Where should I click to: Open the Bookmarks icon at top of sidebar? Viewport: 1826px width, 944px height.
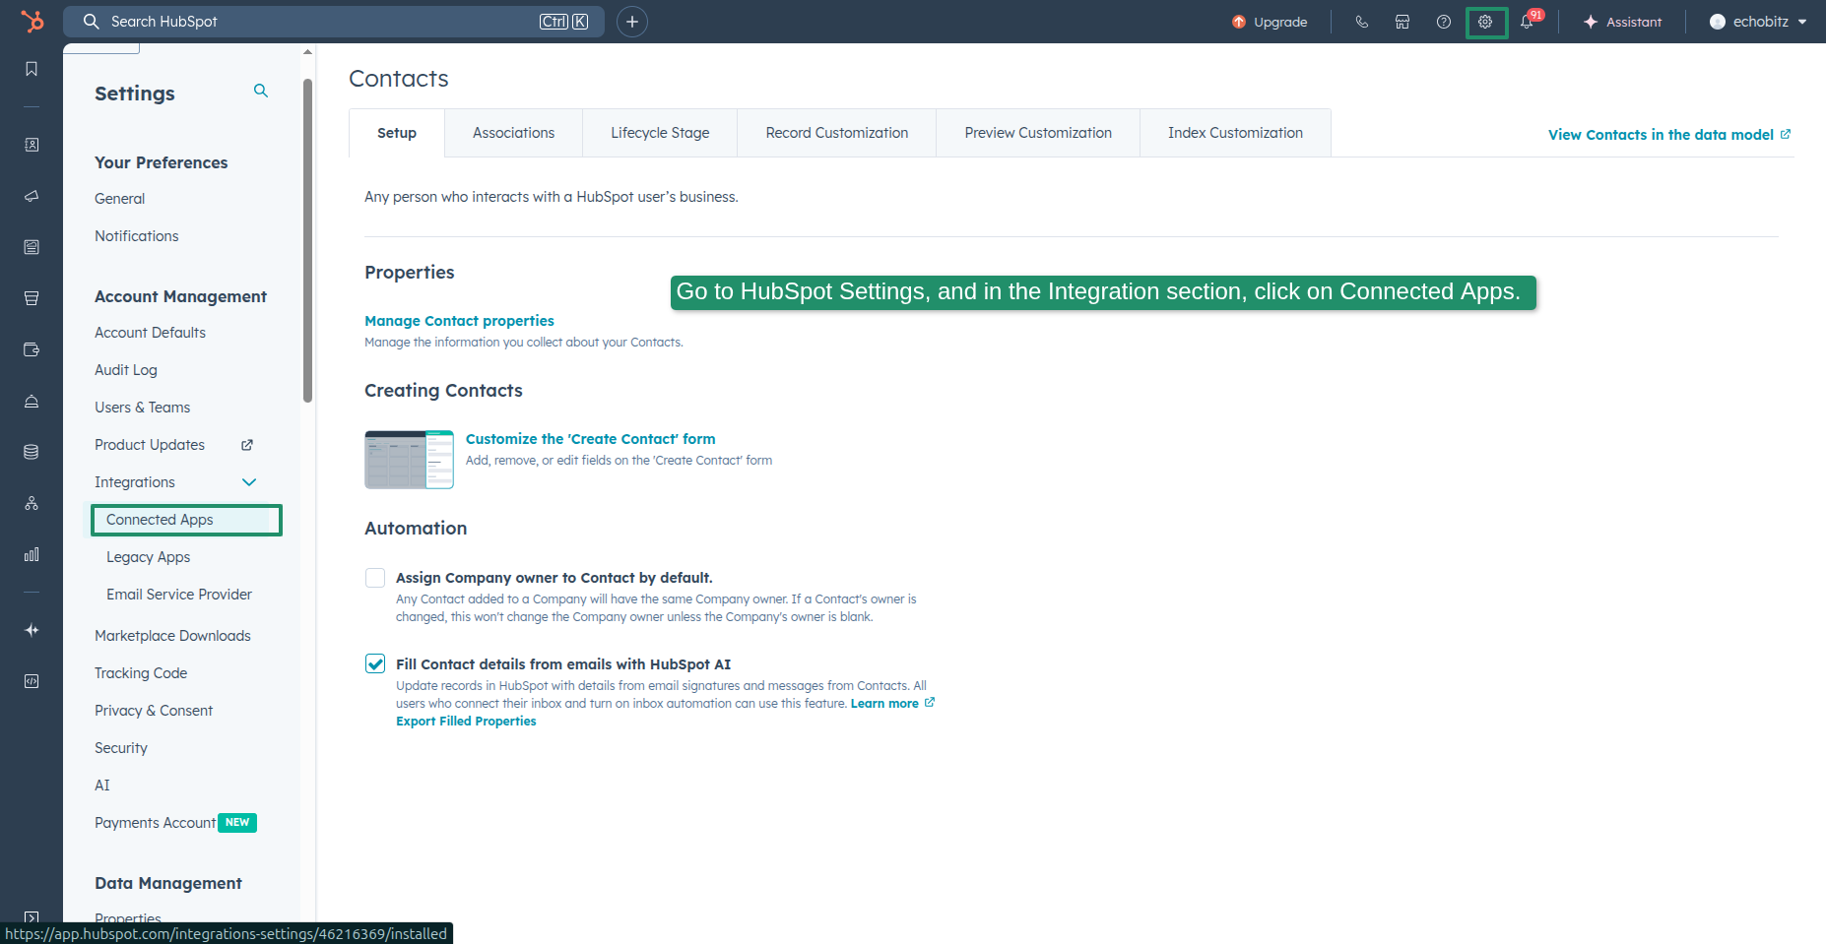point(32,69)
